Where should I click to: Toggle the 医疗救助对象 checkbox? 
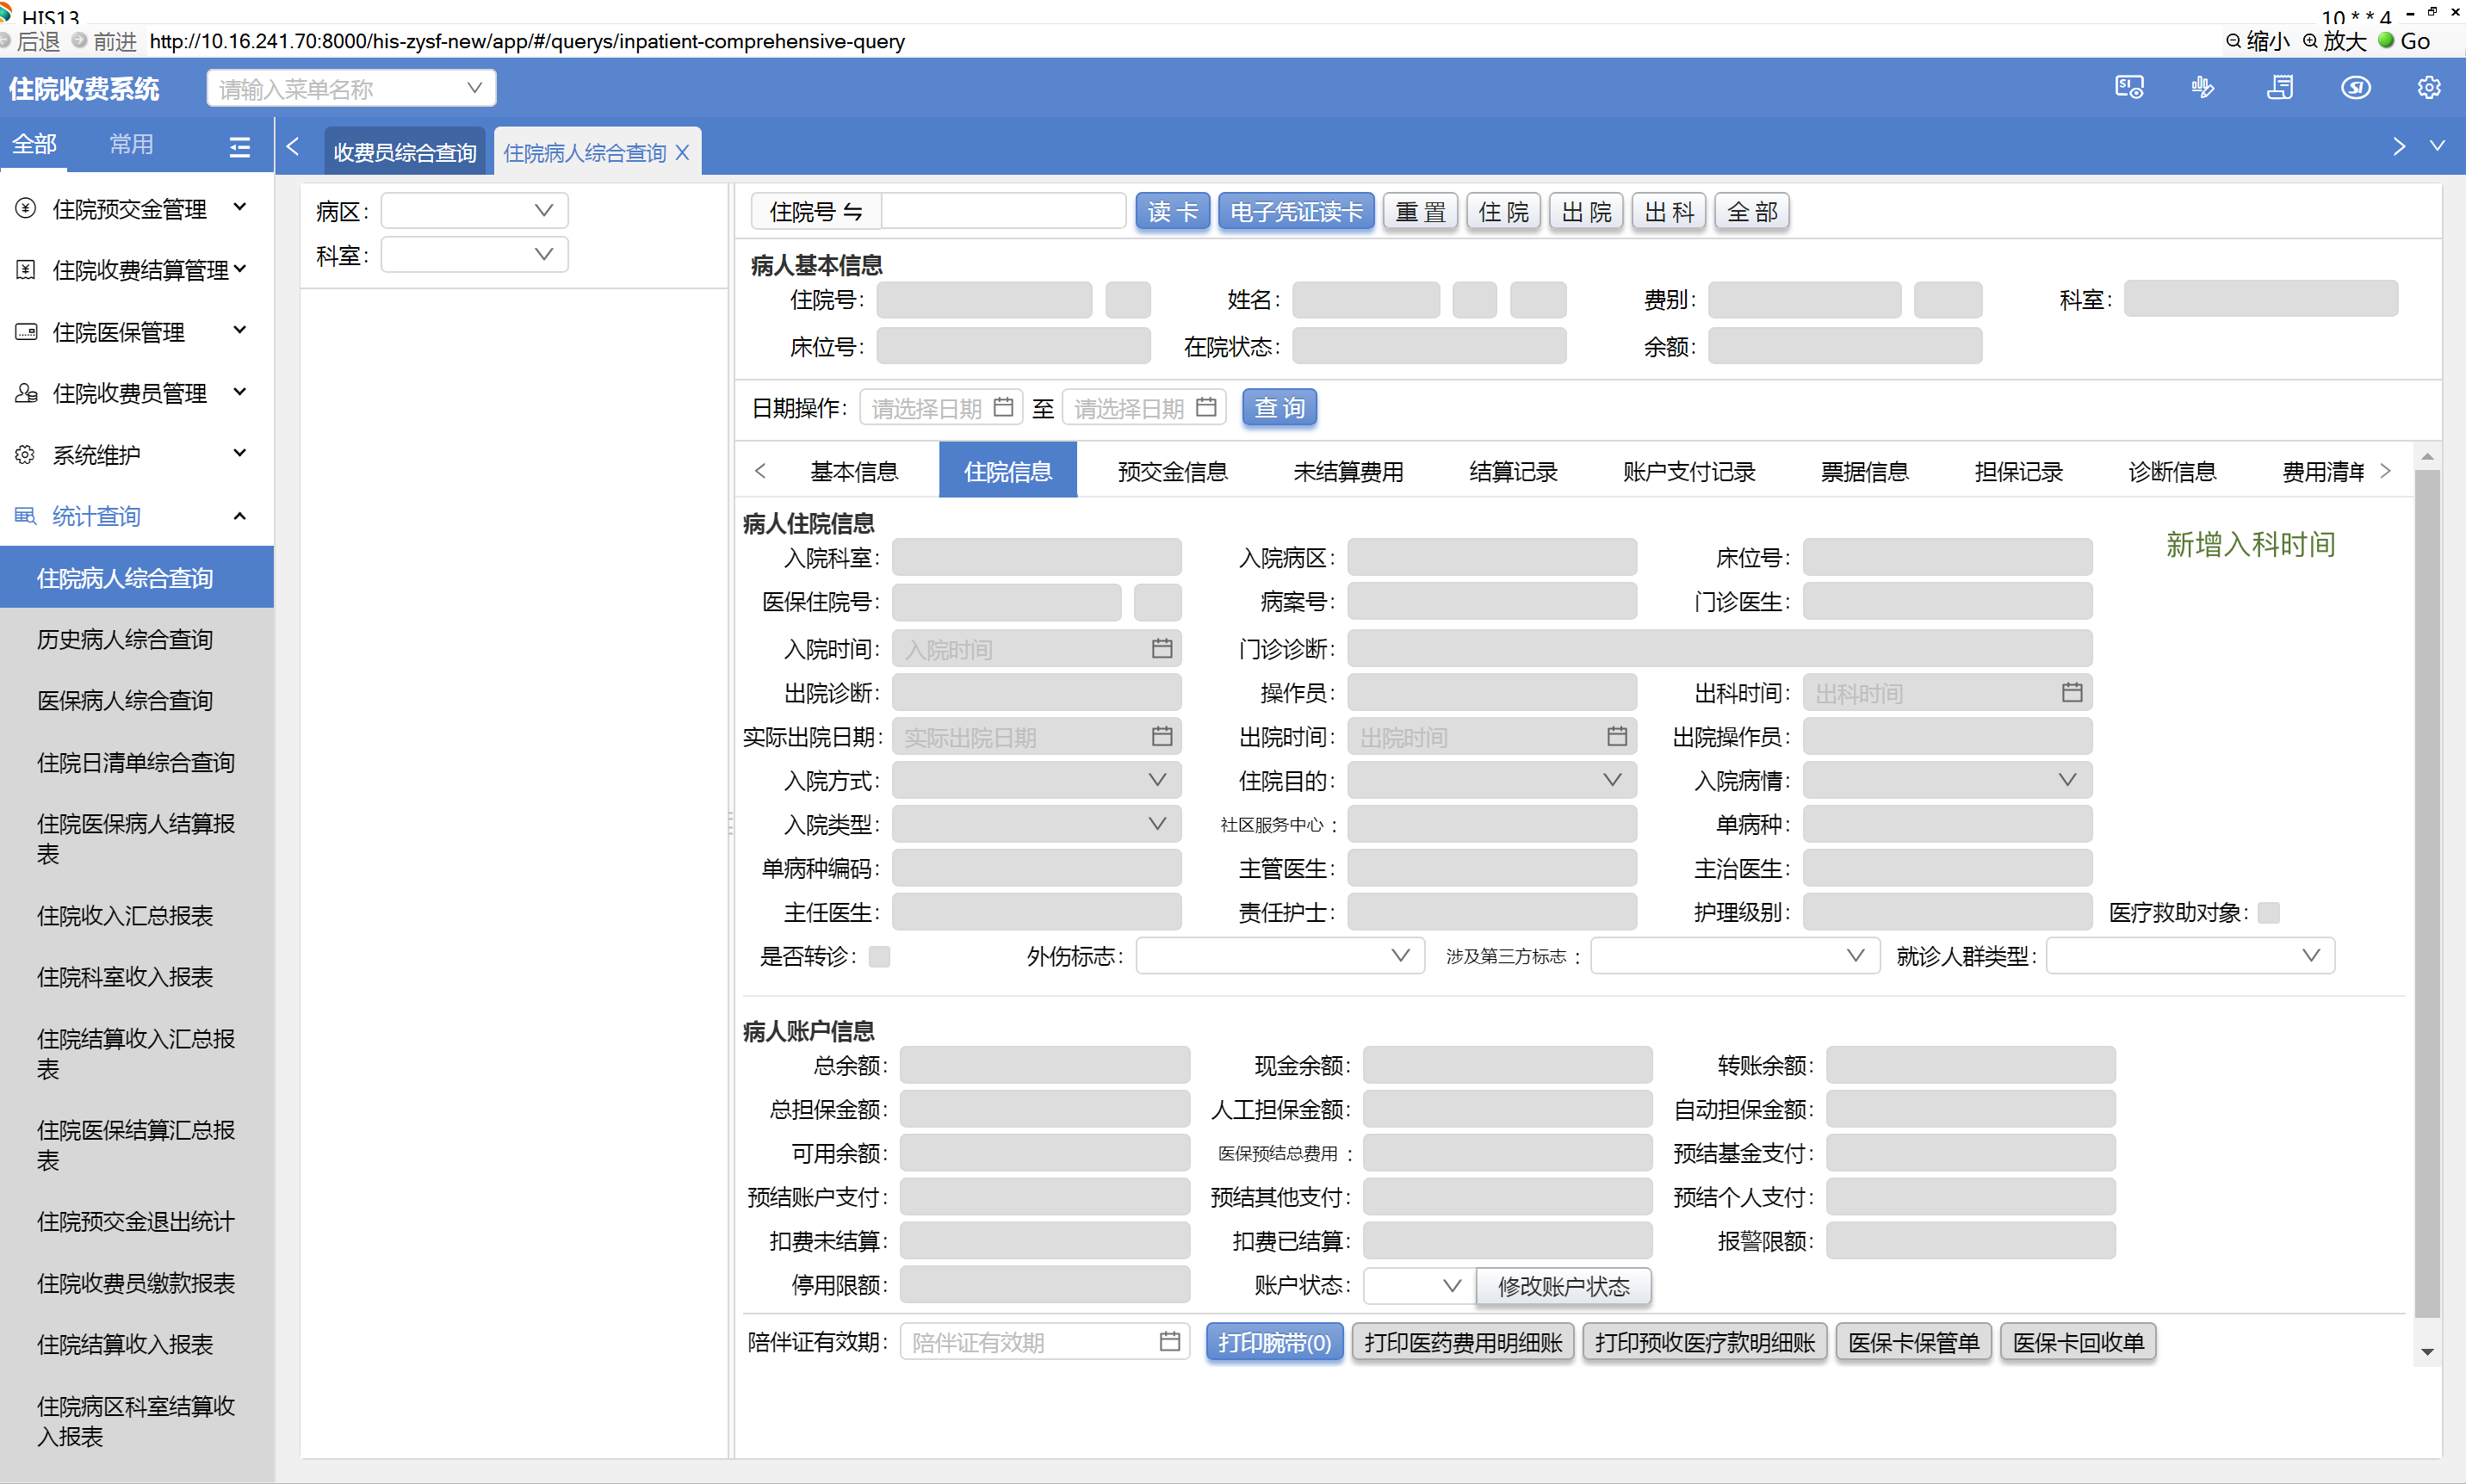pyautogui.click(x=2269, y=912)
